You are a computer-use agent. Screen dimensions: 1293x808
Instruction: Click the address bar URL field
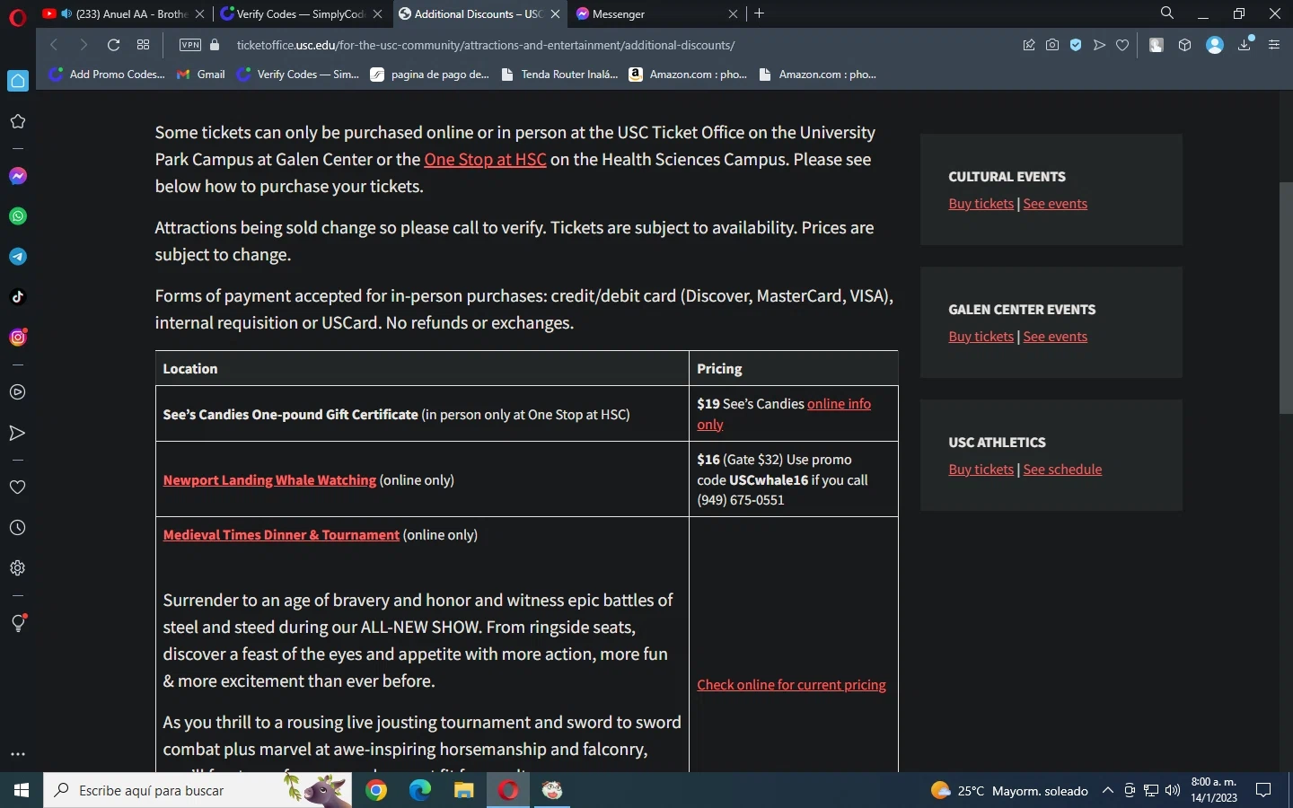click(486, 45)
